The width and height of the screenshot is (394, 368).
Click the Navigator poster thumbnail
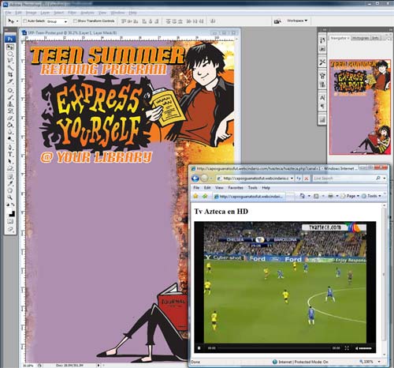coord(360,107)
